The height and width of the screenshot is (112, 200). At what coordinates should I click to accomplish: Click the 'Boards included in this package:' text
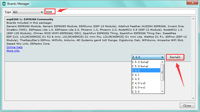(x=29, y=23)
